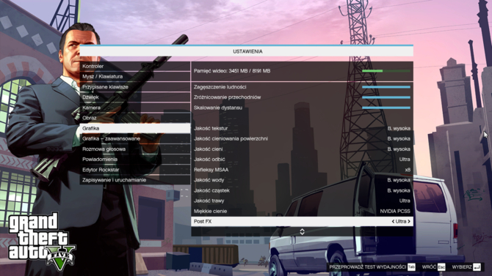The height and width of the screenshot is (276, 492).
Task: Select Jakość cząstek setting row
Action: [302, 190]
